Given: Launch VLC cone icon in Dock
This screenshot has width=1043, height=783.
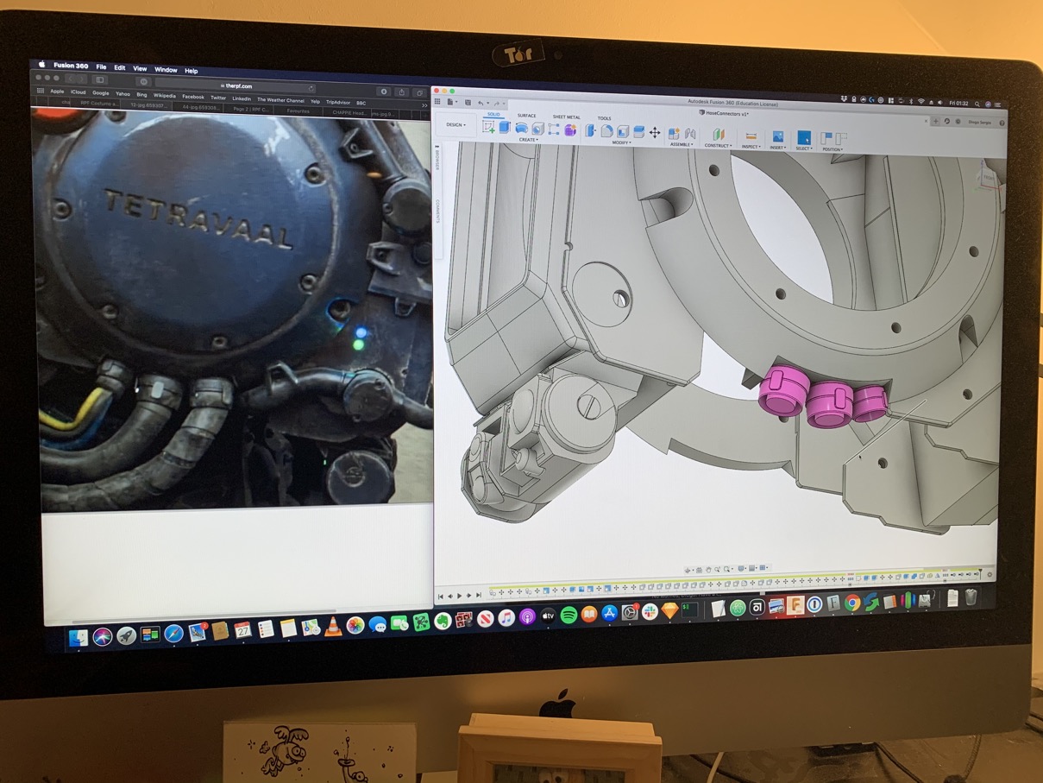Looking at the screenshot, I should (x=334, y=626).
